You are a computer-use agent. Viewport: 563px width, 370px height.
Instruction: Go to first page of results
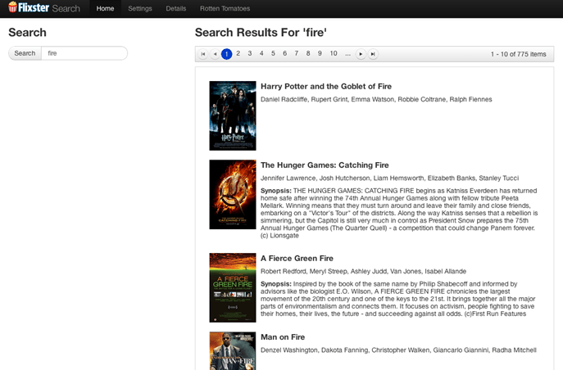[x=203, y=54]
